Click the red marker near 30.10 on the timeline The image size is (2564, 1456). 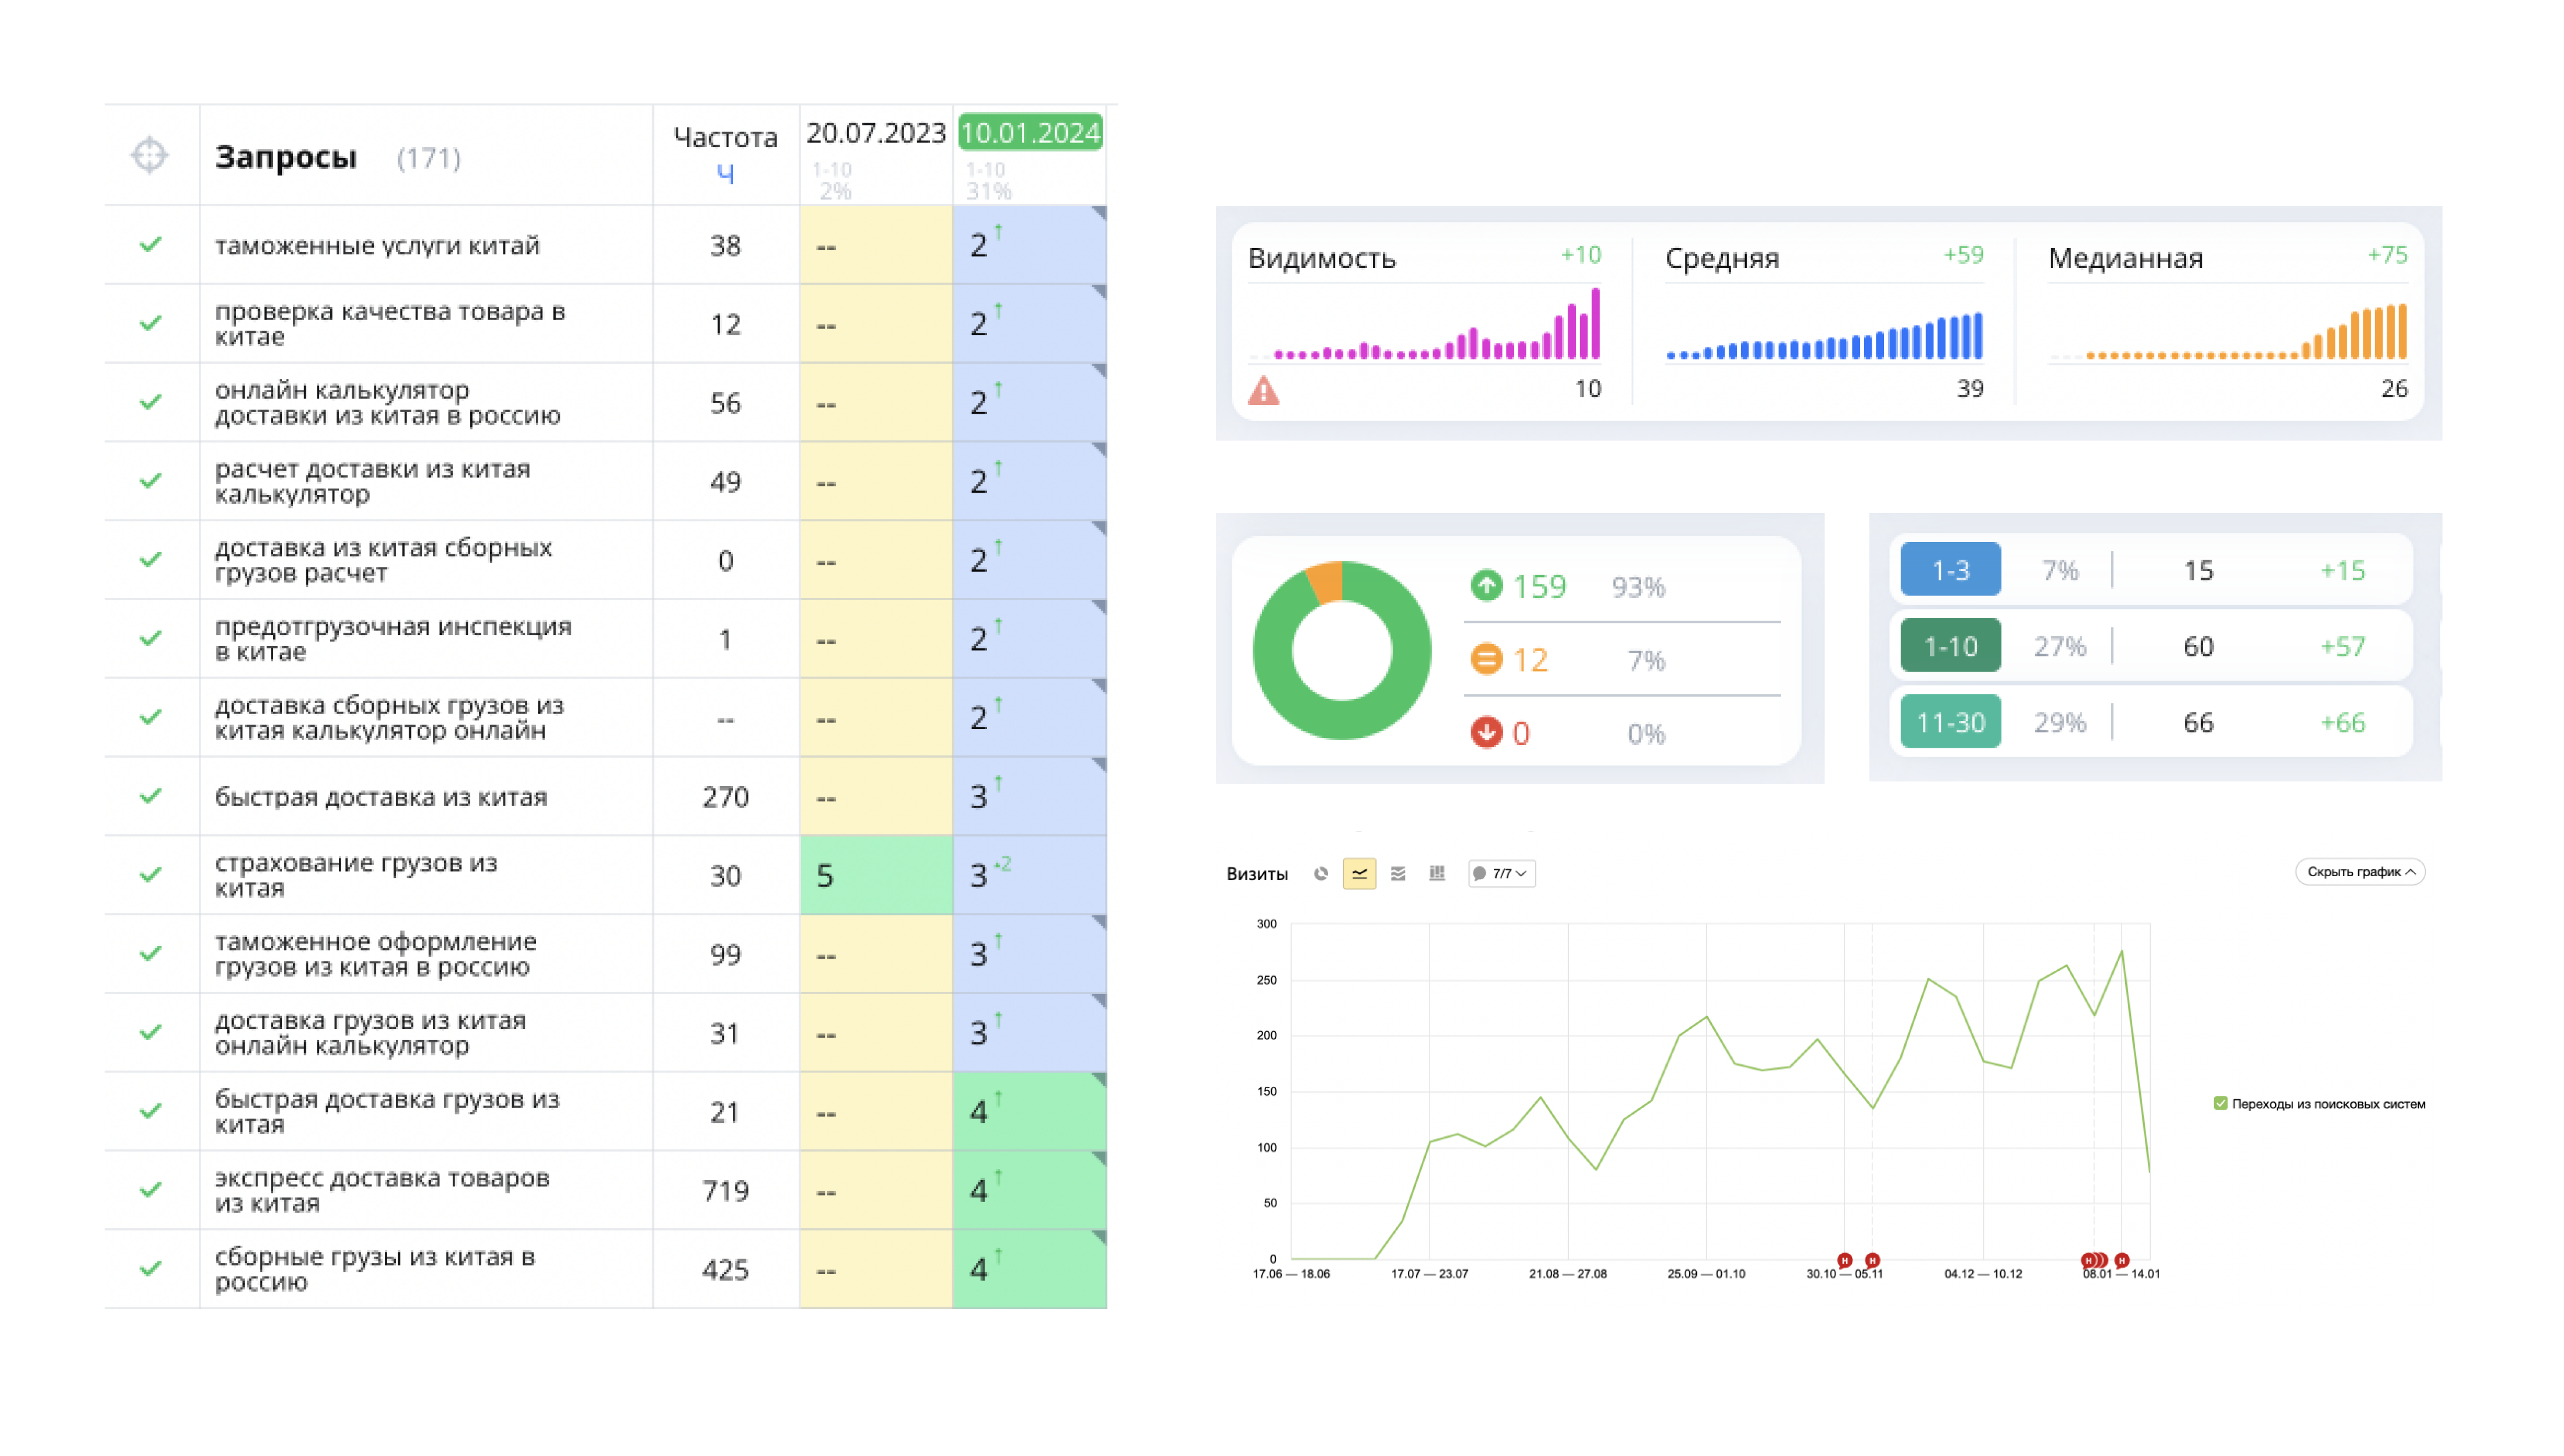pyautogui.click(x=1844, y=1260)
